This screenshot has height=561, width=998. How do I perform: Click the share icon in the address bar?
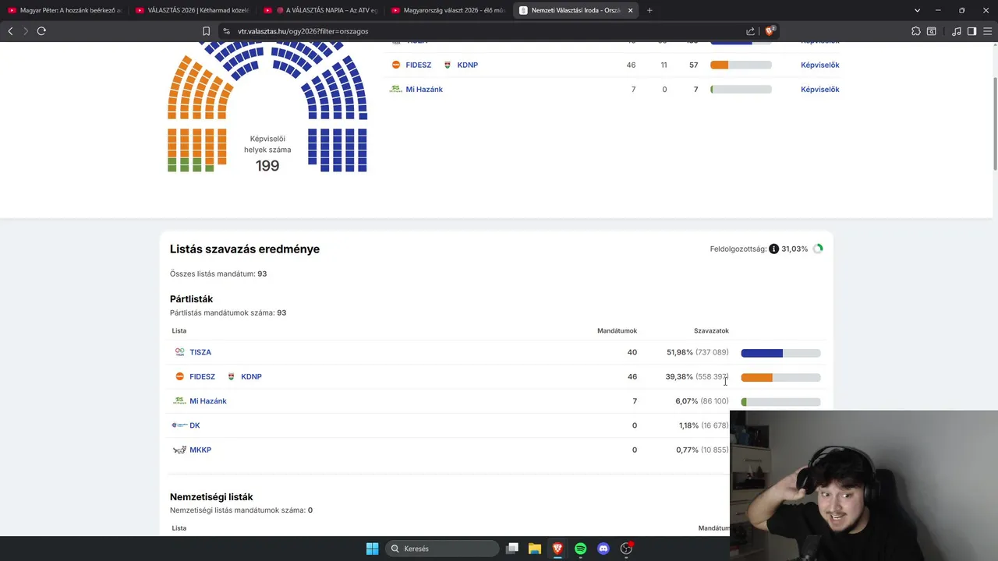(x=750, y=31)
